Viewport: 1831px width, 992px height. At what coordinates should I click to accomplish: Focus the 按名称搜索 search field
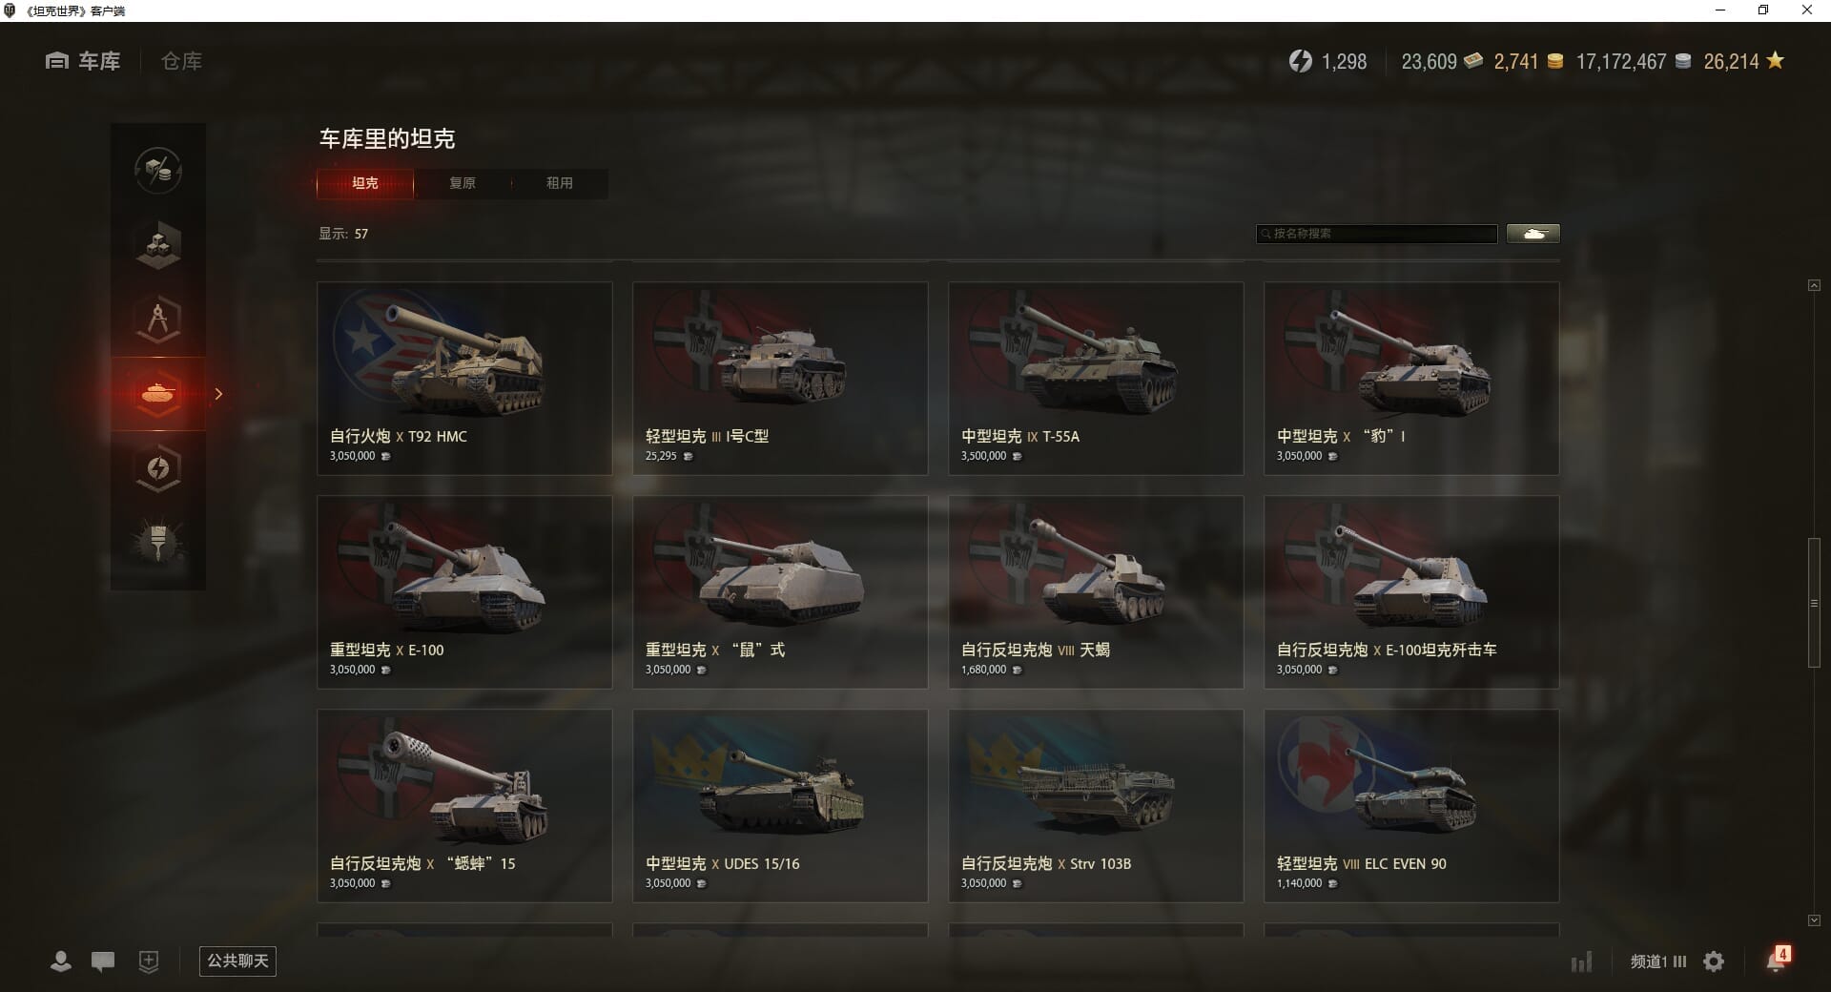coord(1377,234)
